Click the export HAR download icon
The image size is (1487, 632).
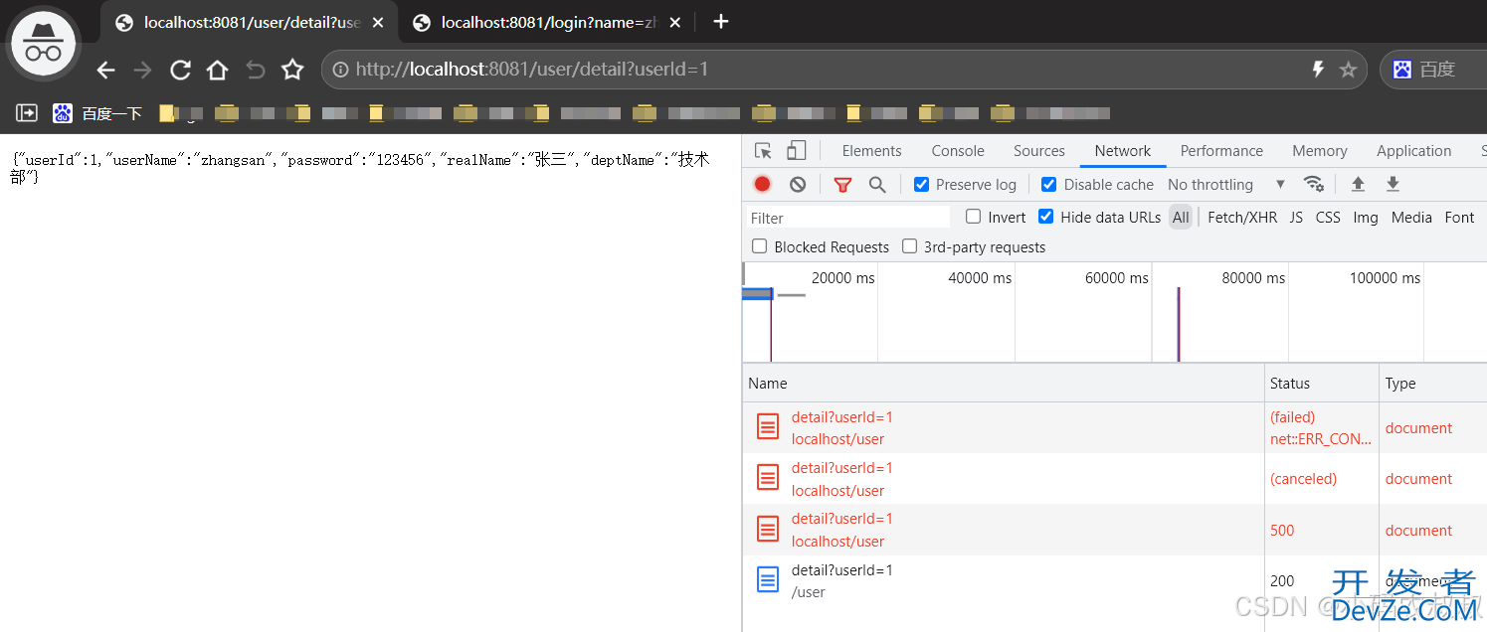click(x=1393, y=184)
